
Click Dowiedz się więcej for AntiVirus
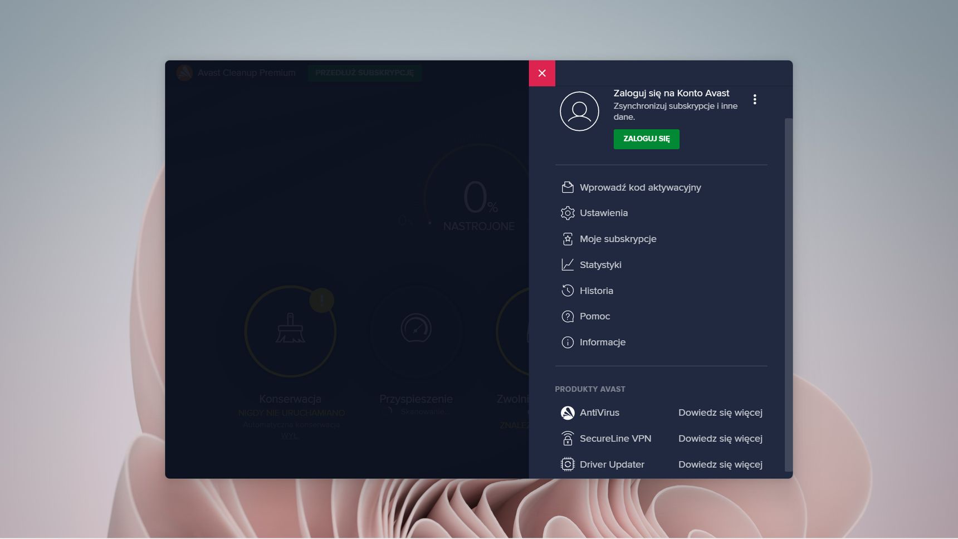720,413
